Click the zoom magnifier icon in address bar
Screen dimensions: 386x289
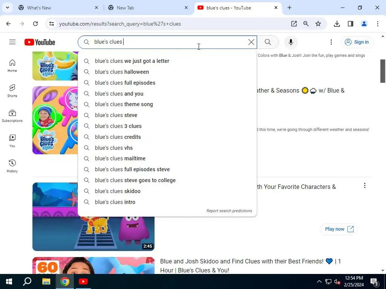306,24
